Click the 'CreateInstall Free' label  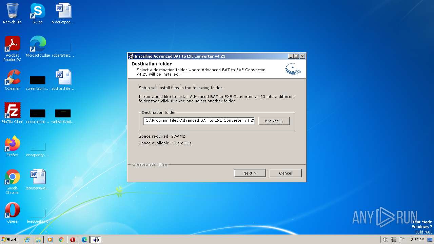[x=150, y=164]
